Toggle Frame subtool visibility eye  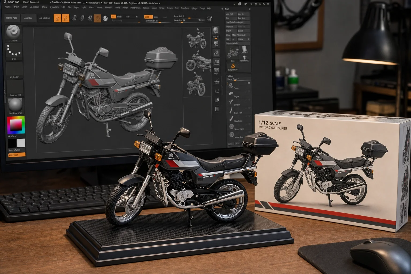[249, 83]
